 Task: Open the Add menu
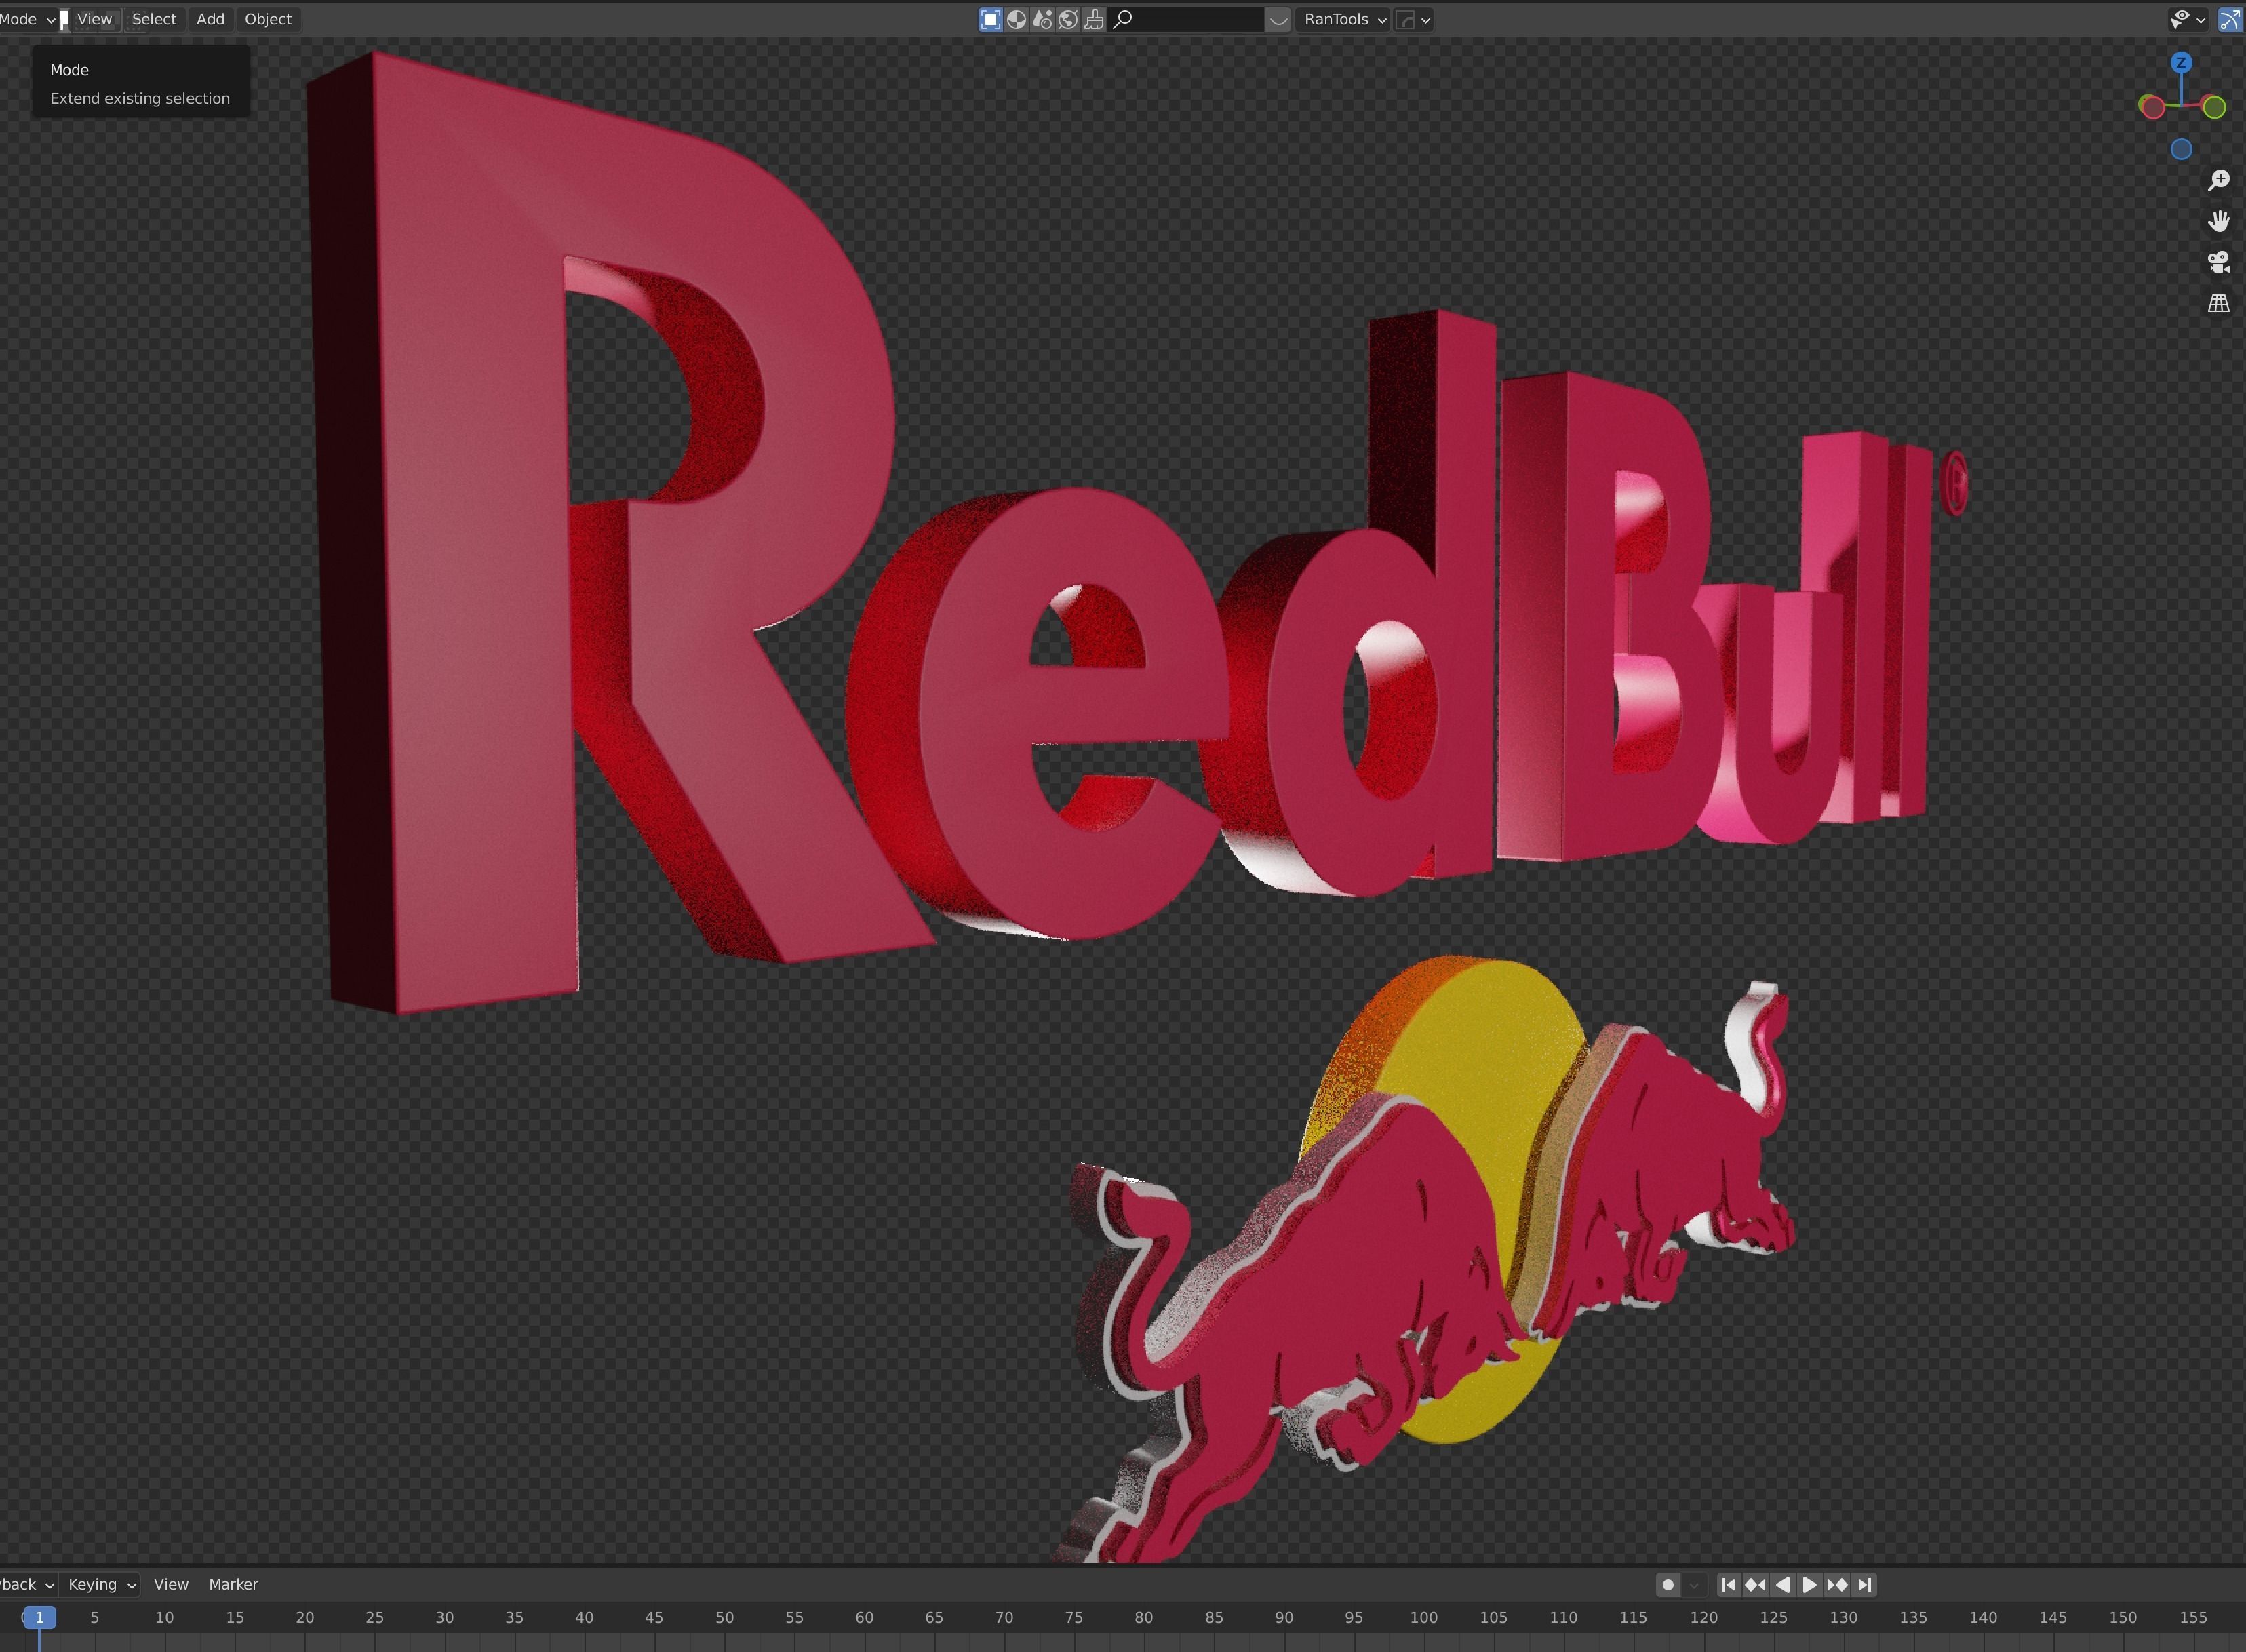pyautogui.click(x=210, y=19)
